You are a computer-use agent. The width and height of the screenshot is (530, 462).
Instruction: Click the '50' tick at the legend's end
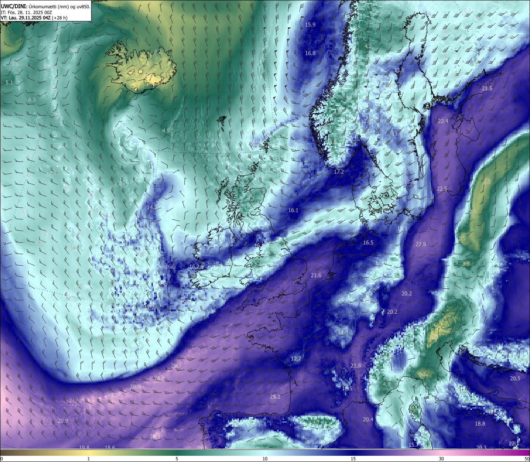click(x=527, y=459)
